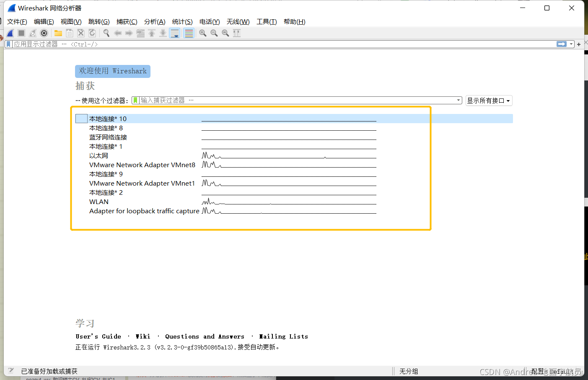Reload the capture file icon

tap(92, 33)
